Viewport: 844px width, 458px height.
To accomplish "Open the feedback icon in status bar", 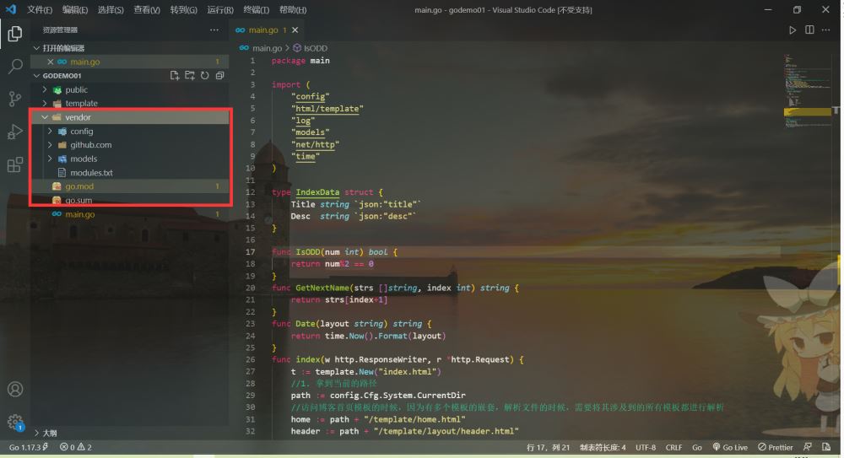I will (808, 447).
